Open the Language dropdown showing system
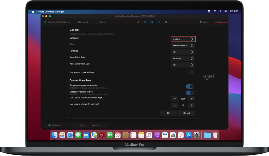The width and height of the screenshot is (269, 156). click(x=183, y=39)
